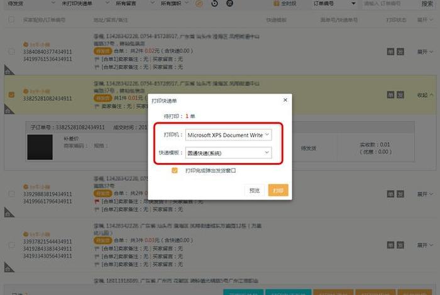The height and width of the screenshot is (295, 440).
Task: Click the 全时段 time range label
Action: (x=289, y=4)
